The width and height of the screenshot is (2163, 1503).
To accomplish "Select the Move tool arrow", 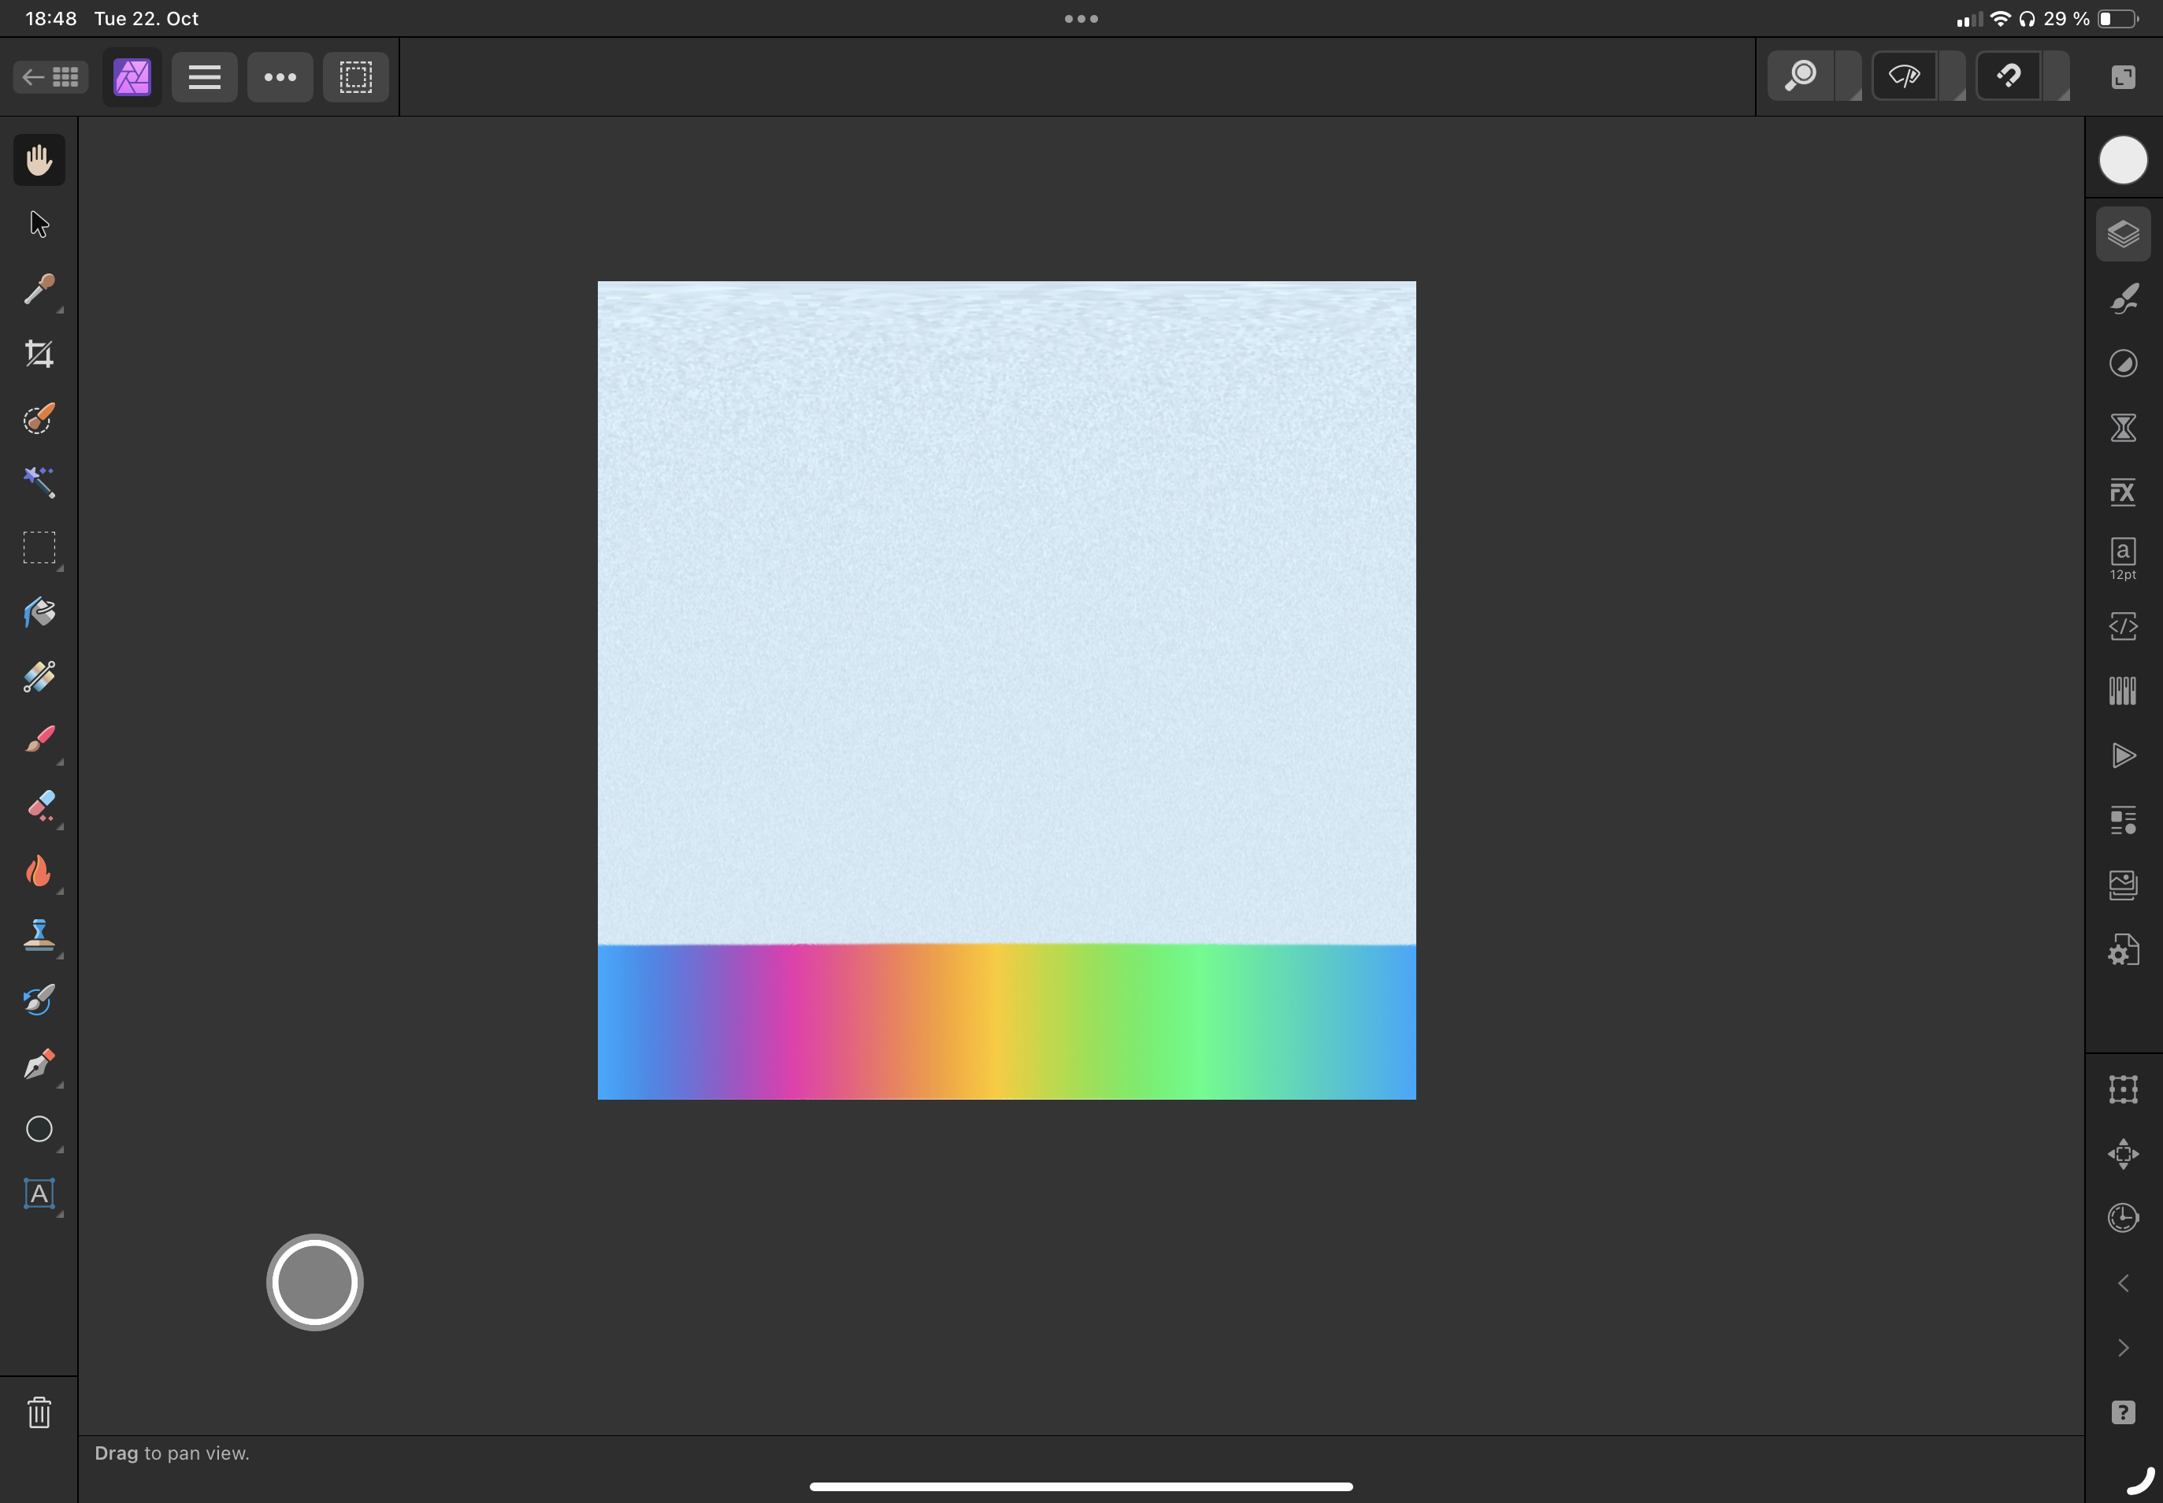I will tap(39, 225).
